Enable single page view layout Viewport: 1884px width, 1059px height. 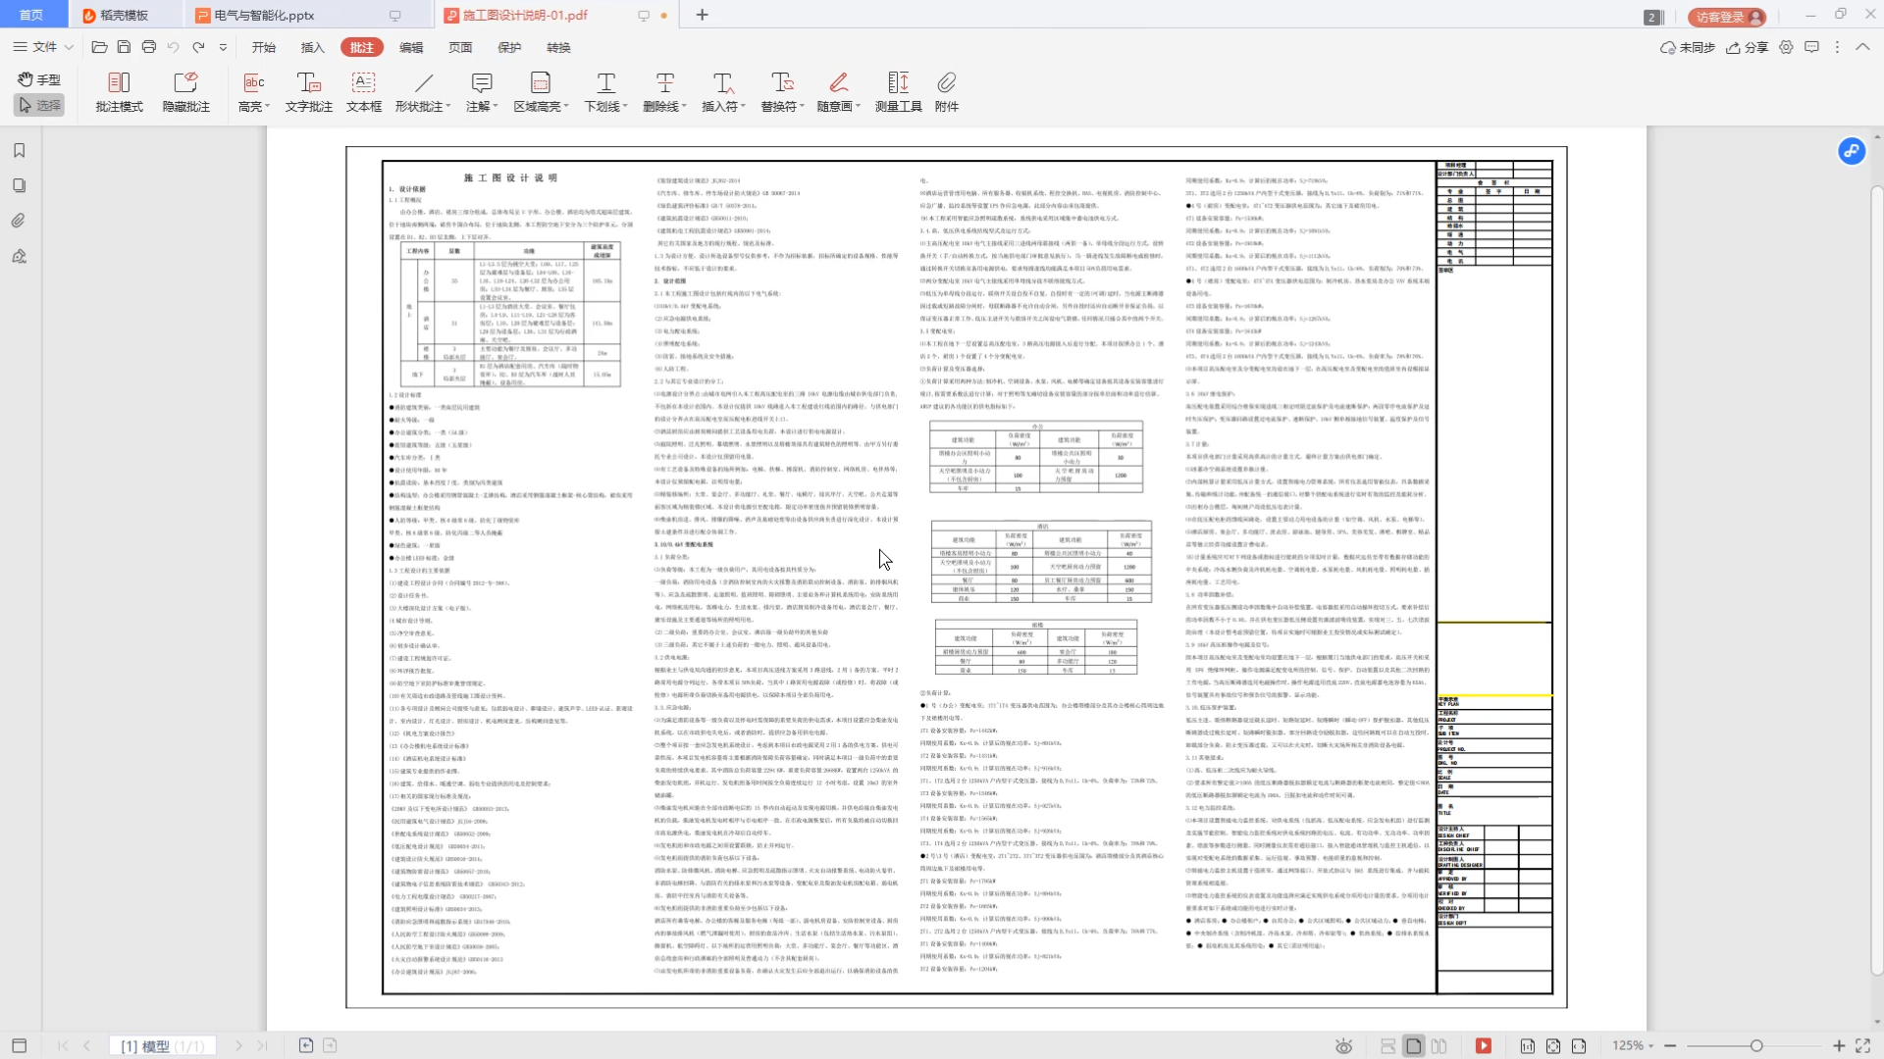[1413, 1046]
